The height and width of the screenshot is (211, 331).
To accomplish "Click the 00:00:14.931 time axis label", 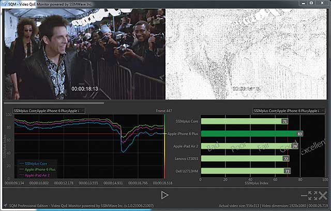I will click(x=113, y=183).
